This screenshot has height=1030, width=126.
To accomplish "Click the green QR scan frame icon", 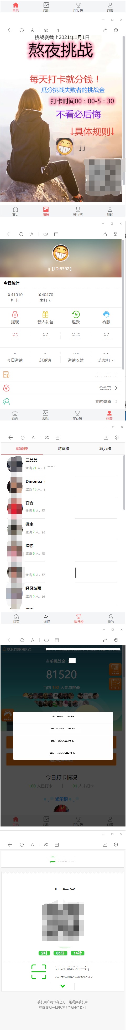I will (39, 971).
